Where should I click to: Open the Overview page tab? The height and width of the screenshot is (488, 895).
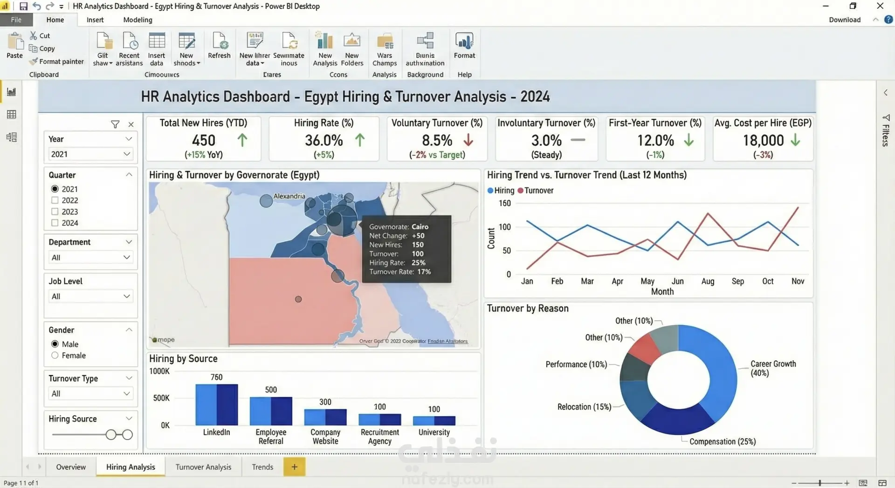(x=71, y=467)
